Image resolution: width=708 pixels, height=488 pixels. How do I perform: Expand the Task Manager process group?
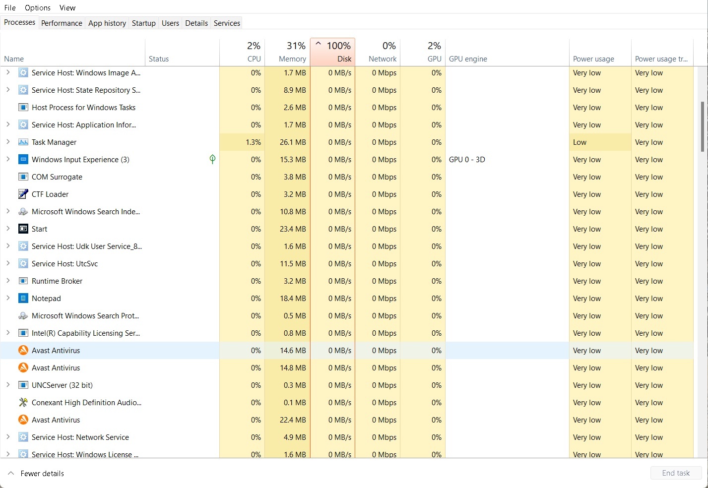coord(8,142)
